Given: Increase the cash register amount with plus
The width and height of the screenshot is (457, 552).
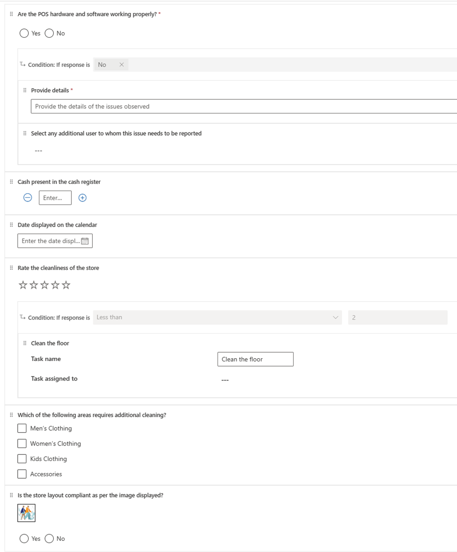Looking at the screenshot, I should [83, 197].
